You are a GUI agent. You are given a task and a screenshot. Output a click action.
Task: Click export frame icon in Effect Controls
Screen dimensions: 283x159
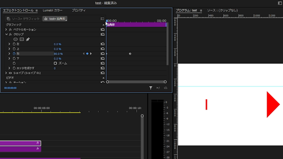(166, 88)
